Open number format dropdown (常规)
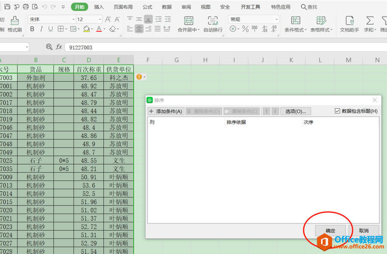Viewport: 387px width, 254px height. tap(276, 19)
